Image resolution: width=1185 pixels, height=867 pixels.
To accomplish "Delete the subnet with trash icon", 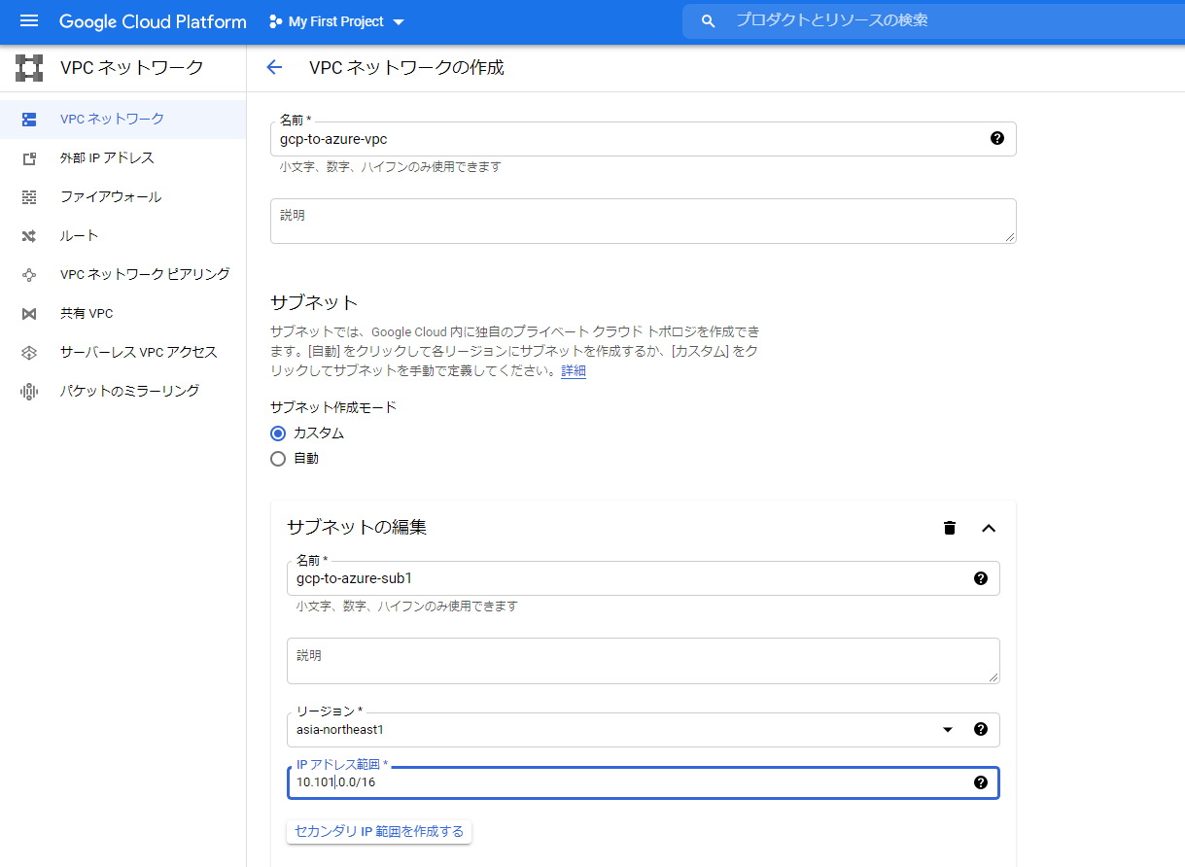I will click(x=950, y=528).
